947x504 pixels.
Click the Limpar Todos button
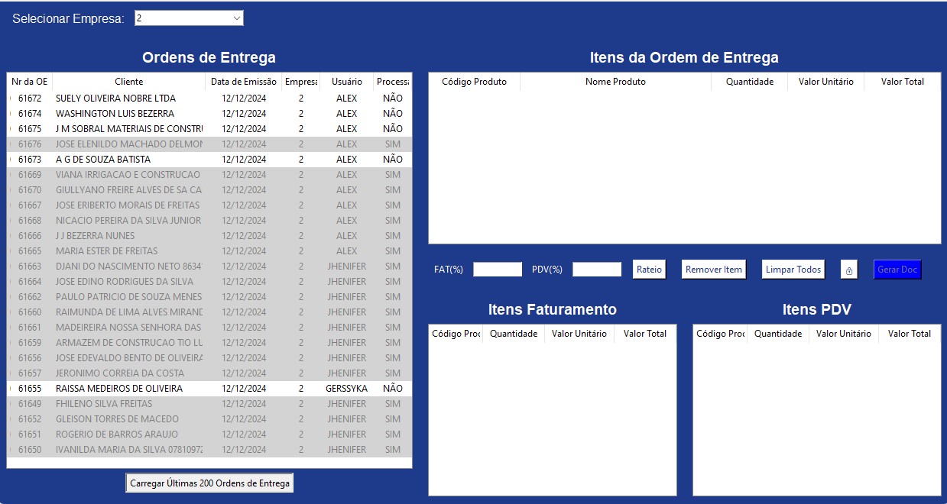point(793,269)
